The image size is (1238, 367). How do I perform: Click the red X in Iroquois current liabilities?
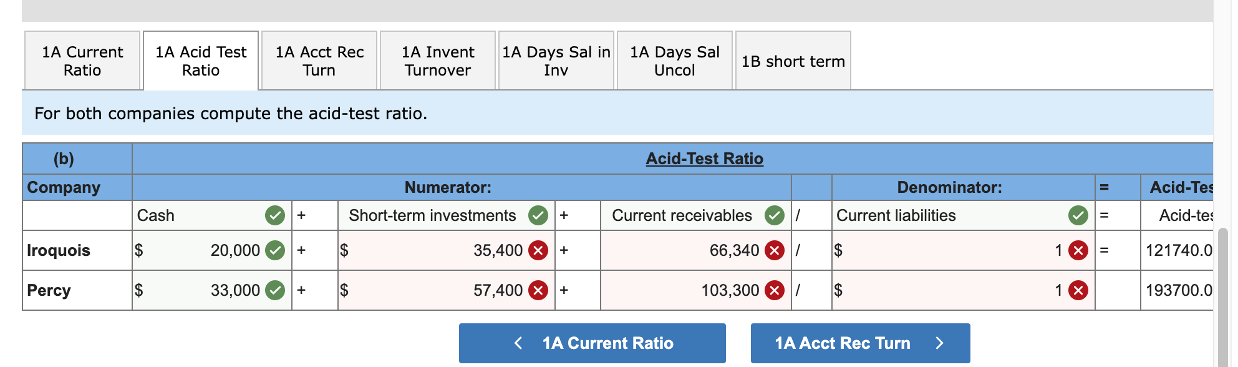pos(1078,250)
